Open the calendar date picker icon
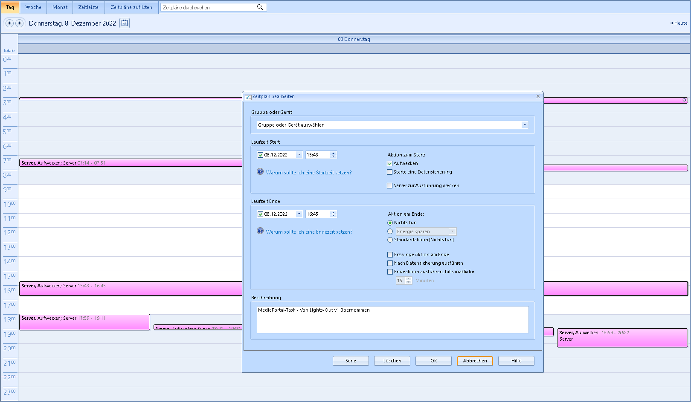Screen dimensions: 691x402 [125, 23]
